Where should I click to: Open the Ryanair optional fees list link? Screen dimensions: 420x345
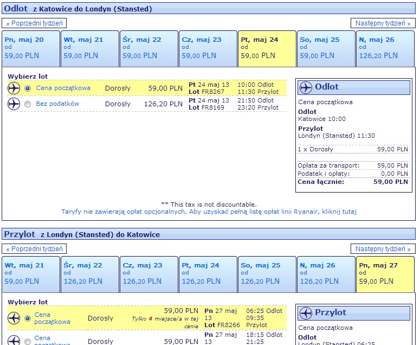(x=209, y=212)
